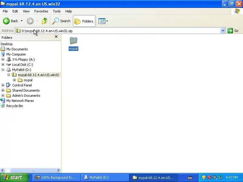Image resolution: width=243 pixels, height=182 pixels.
Task: Open the Help menu
Action: click(69, 11)
